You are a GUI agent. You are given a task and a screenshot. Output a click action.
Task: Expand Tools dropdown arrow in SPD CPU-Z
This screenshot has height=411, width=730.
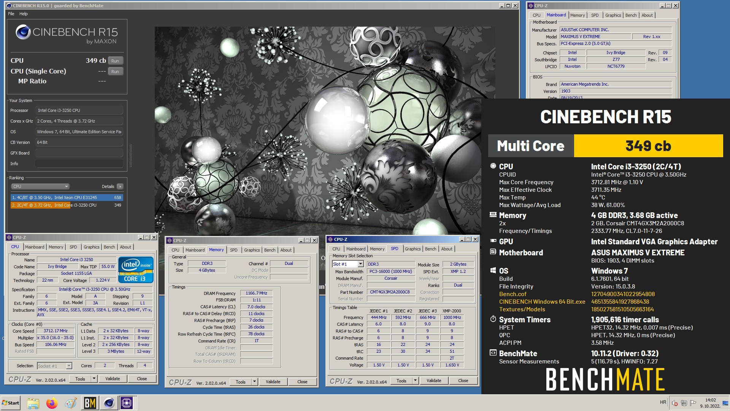tap(415, 381)
